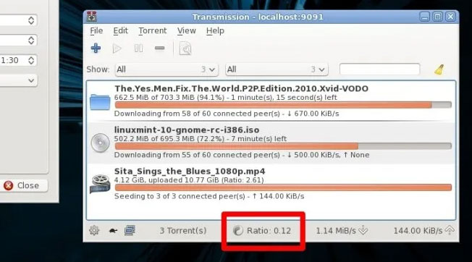The image size is (472, 262).
Task: Select the linuxmint-10-gnome-rc-i386.iso torrent
Action: coord(271,143)
